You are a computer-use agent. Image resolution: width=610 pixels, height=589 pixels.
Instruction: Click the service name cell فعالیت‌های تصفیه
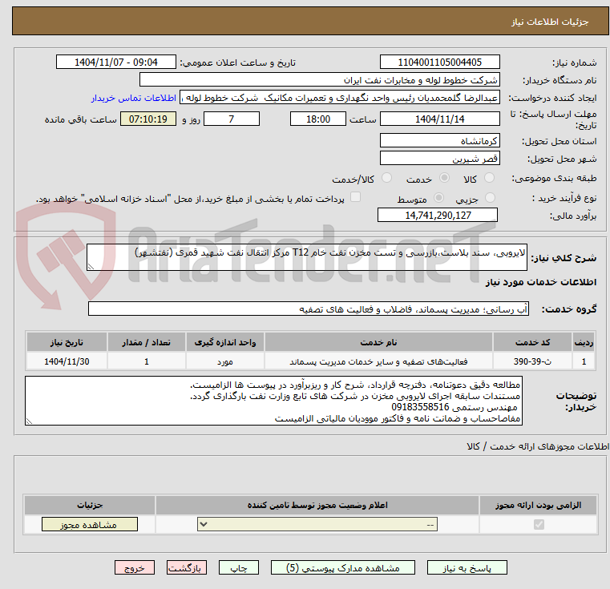[x=378, y=361]
